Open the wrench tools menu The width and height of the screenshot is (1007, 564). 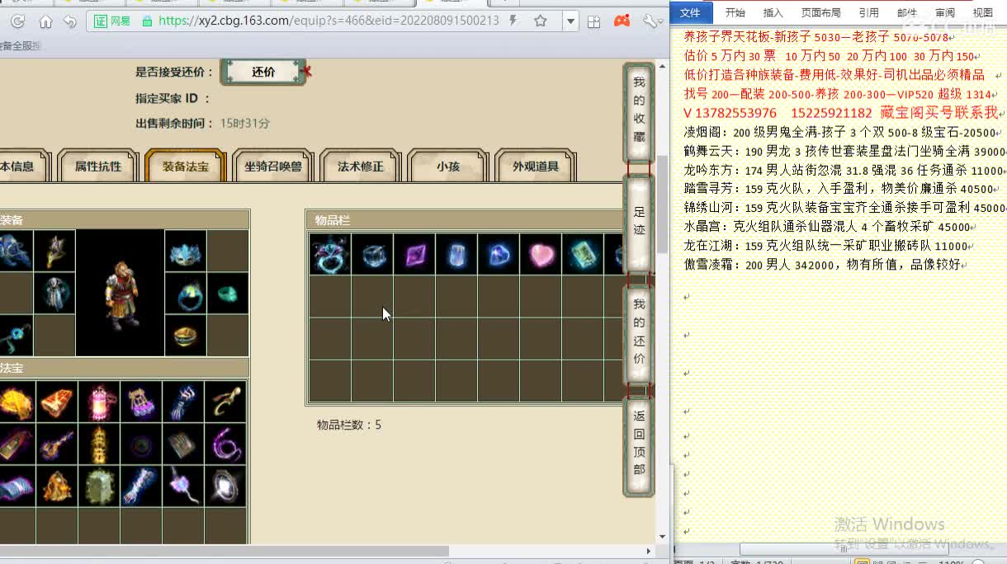coord(650,21)
